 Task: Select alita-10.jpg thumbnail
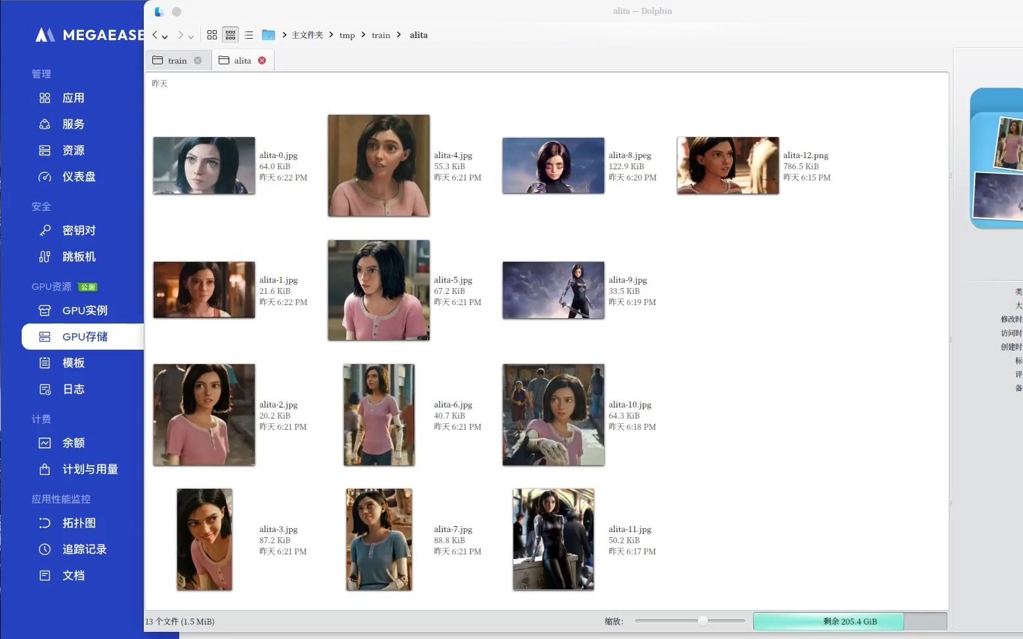pyautogui.click(x=554, y=415)
